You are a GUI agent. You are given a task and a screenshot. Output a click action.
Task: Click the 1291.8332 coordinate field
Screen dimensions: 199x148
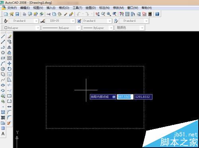point(143,97)
